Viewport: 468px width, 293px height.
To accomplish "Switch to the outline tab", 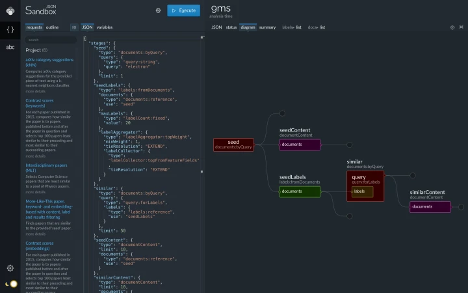I will (x=52, y=27).
